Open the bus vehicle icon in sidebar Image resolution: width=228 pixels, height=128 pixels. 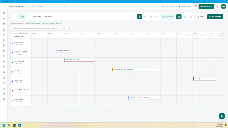(4, 67)
